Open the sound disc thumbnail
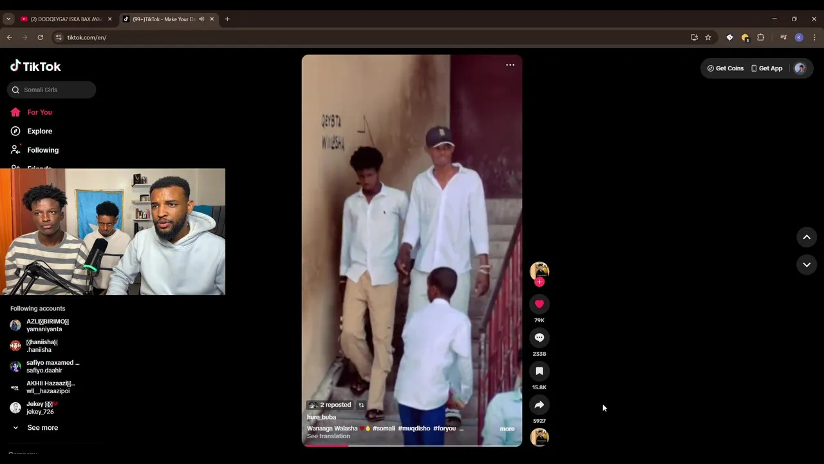The image size is (824, 464). click(539, 437)
